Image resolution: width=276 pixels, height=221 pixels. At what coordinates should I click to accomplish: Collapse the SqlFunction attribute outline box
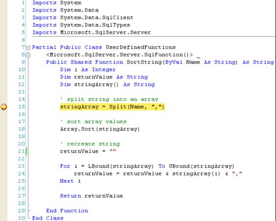28,55
